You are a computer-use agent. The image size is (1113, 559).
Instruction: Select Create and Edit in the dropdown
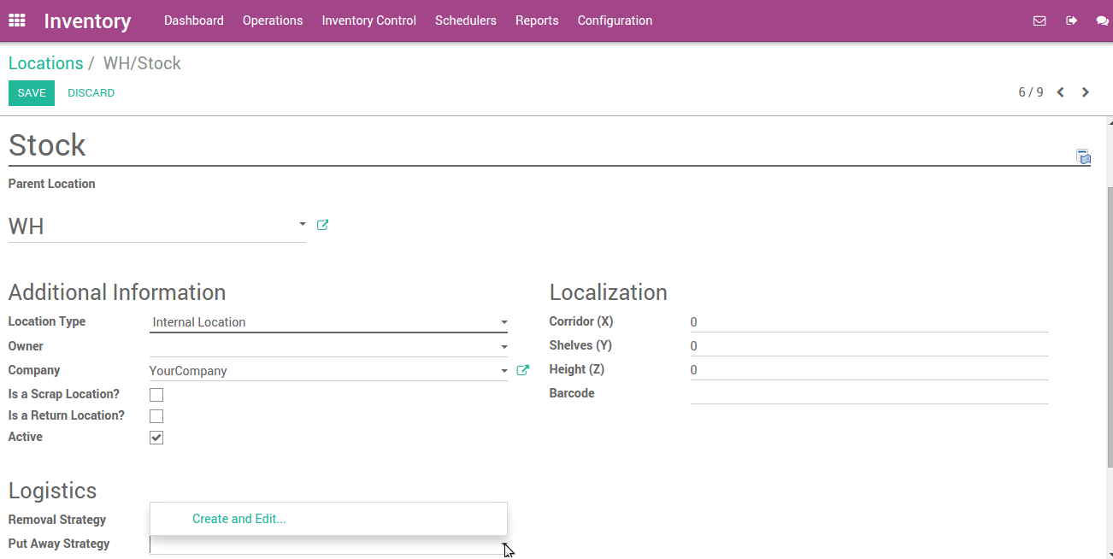click(239, 518)
